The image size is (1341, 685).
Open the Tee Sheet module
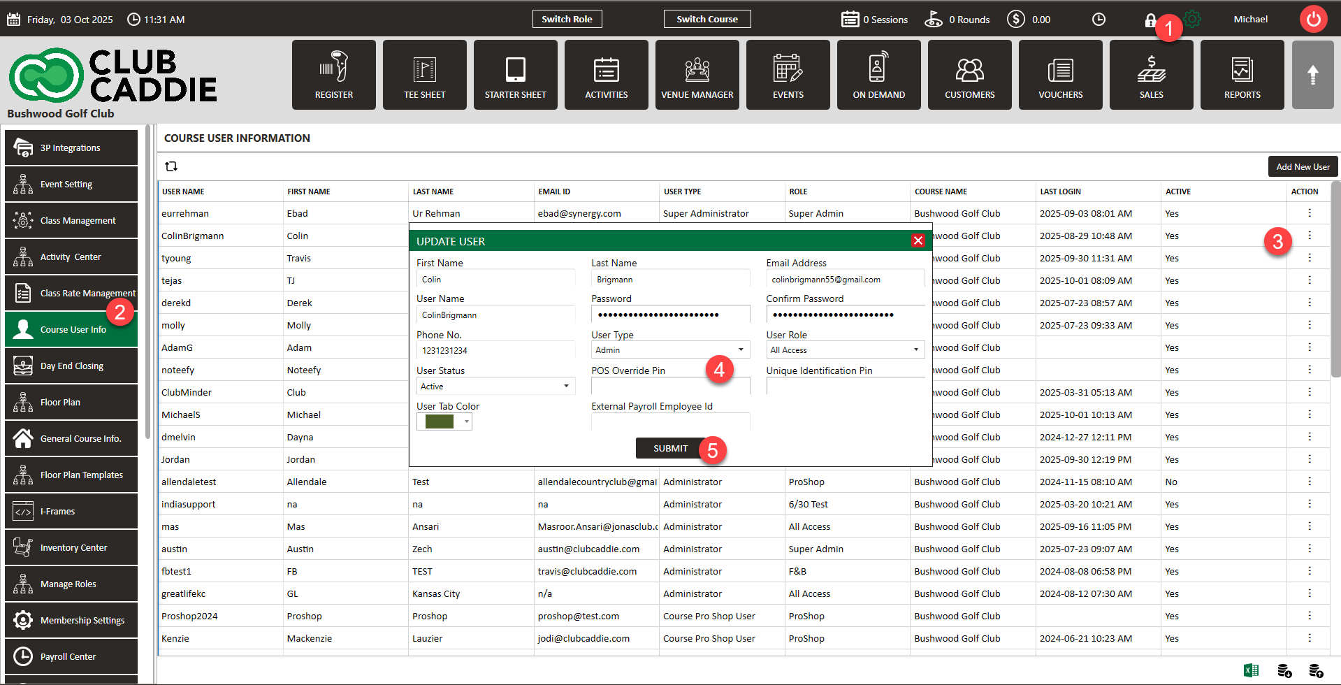[424, 75]
